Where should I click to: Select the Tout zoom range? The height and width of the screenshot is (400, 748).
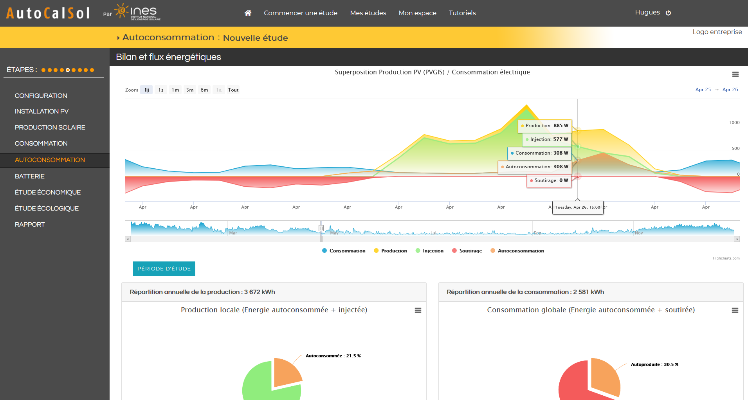tap(233, 90)
